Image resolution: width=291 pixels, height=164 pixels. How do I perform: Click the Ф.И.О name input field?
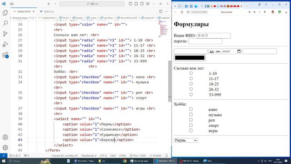click(214, 36)
